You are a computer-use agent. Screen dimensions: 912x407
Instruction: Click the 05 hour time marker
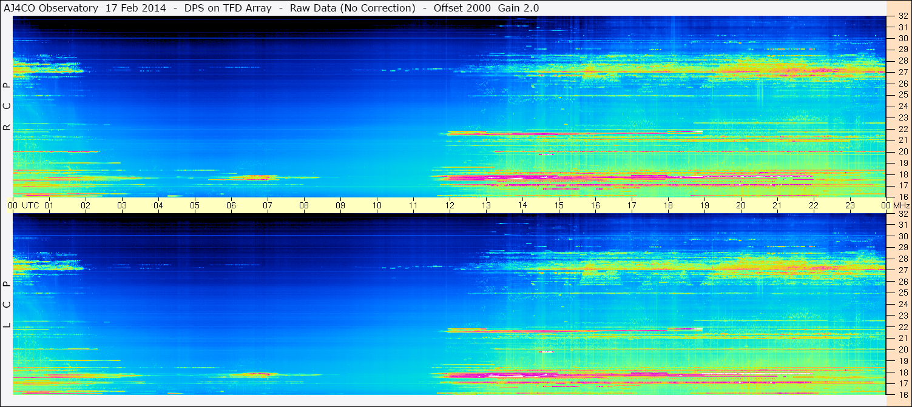point(195,205)
